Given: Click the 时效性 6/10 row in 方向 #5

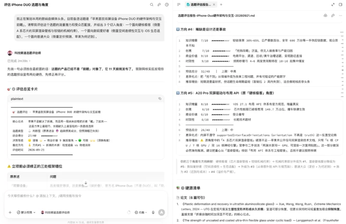Looking at the screenshot, I should [218, 119].
